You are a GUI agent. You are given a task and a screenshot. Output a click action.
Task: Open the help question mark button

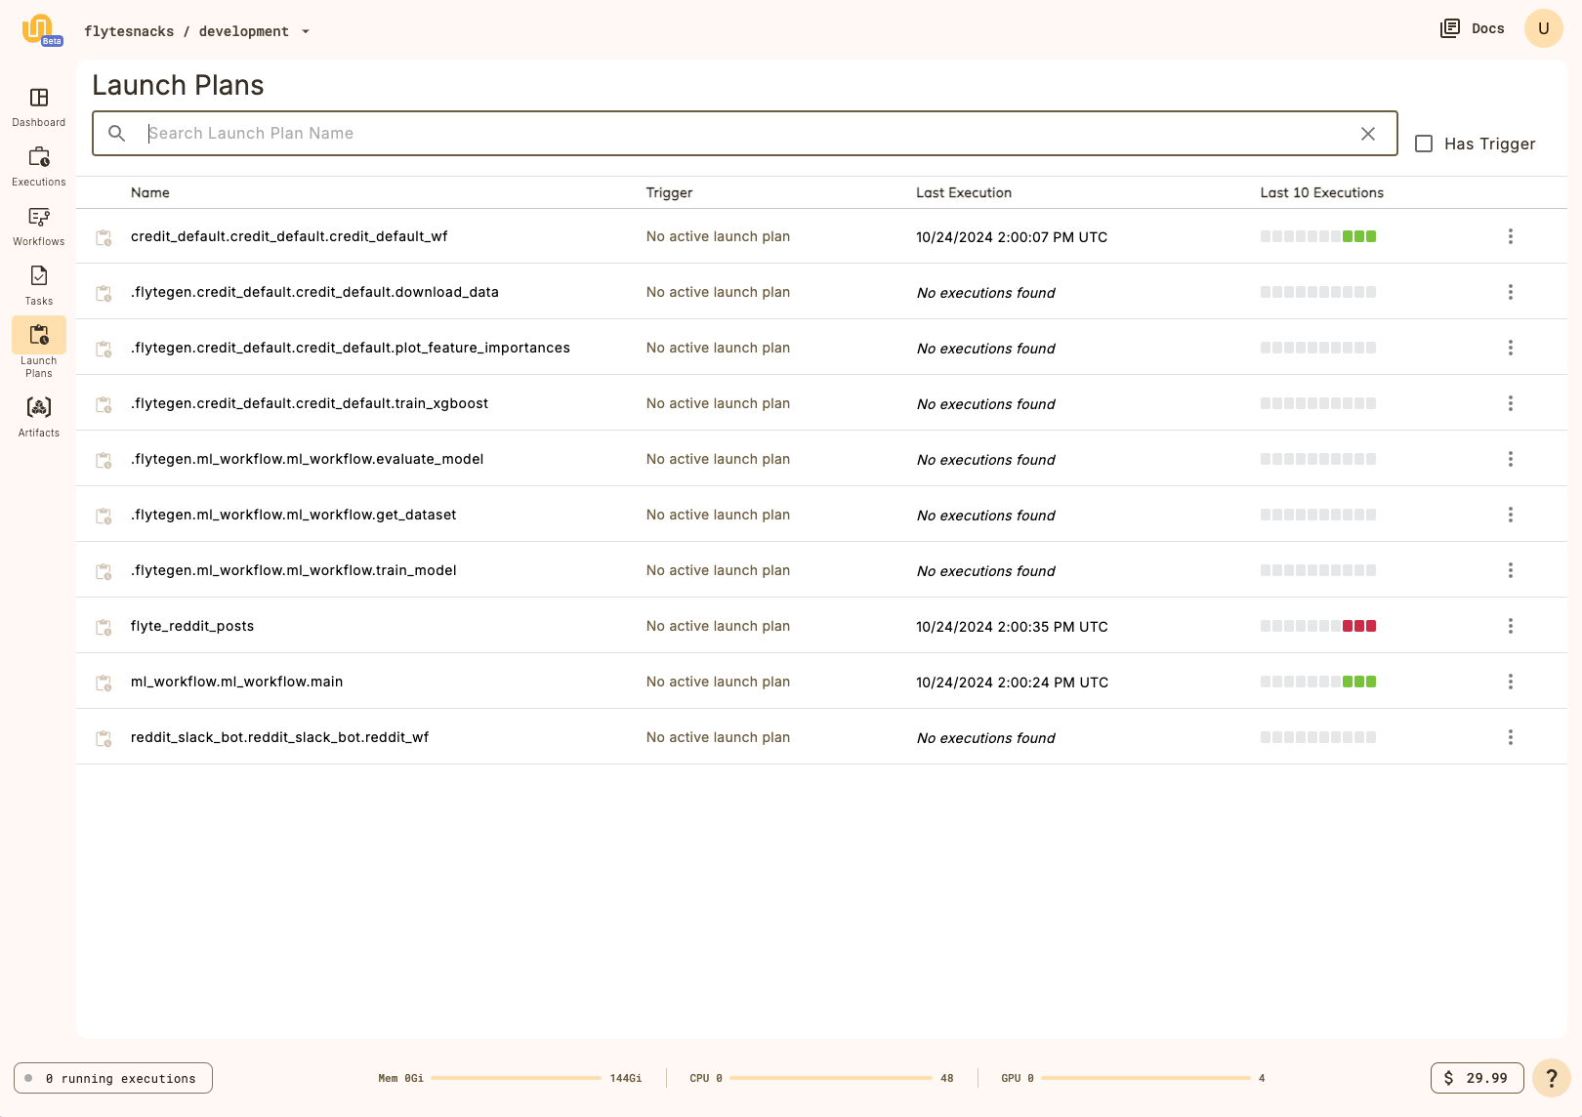pyautogui.click(x=1551, y=1078)
